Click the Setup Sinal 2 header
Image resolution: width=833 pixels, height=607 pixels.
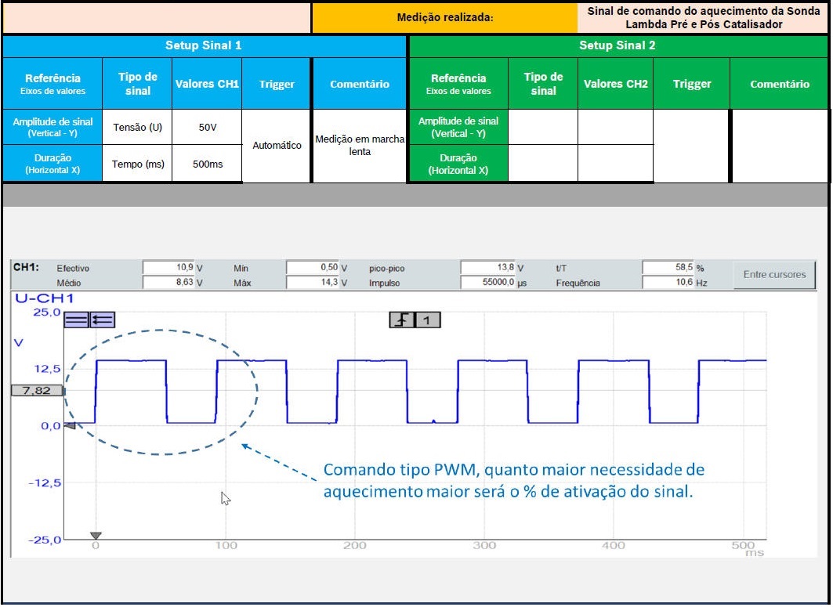click(x=617, y=45)
